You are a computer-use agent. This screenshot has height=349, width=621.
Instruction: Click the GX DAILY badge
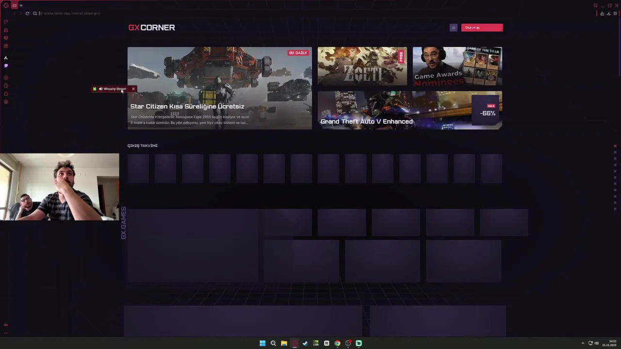(x=298, y=52)
